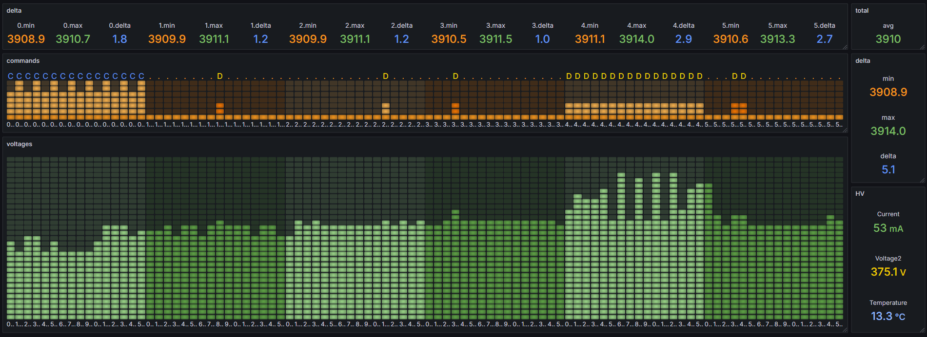Select the Temperature reading 13.3 °C
This screenshot has width=927, height=337.
[x=888, y=316]
